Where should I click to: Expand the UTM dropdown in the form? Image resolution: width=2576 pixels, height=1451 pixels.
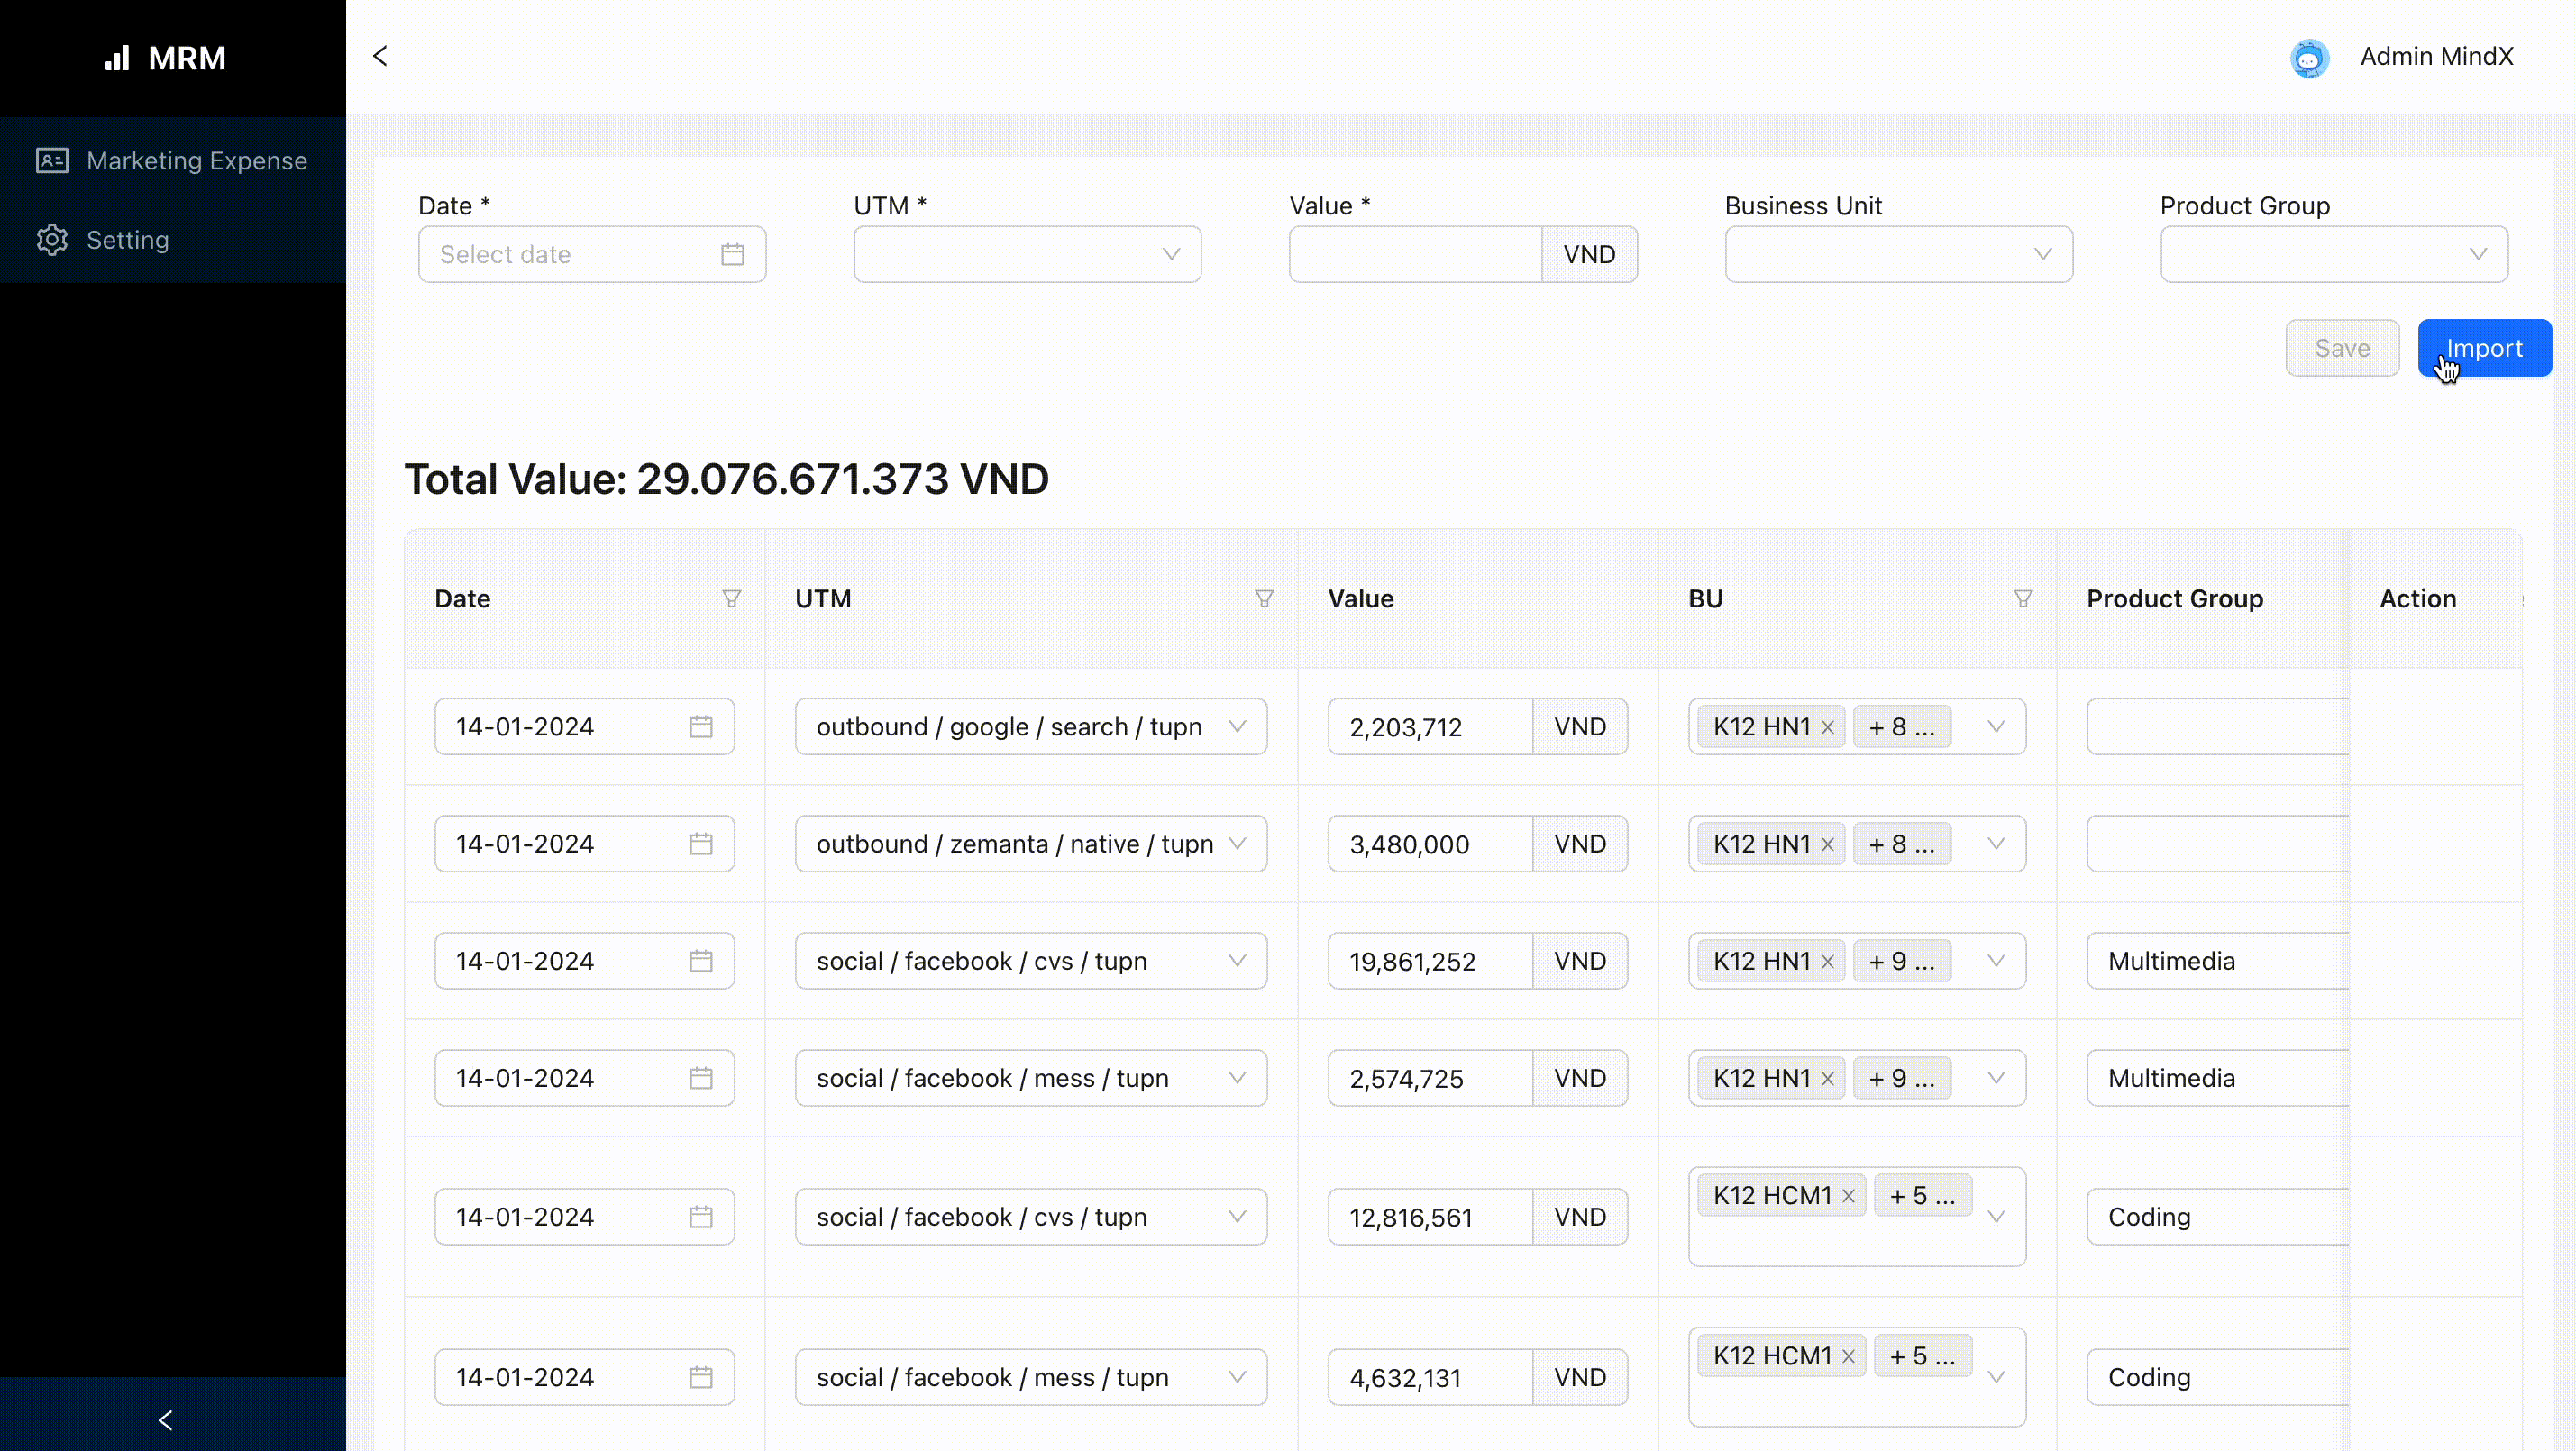[1027, 254]
